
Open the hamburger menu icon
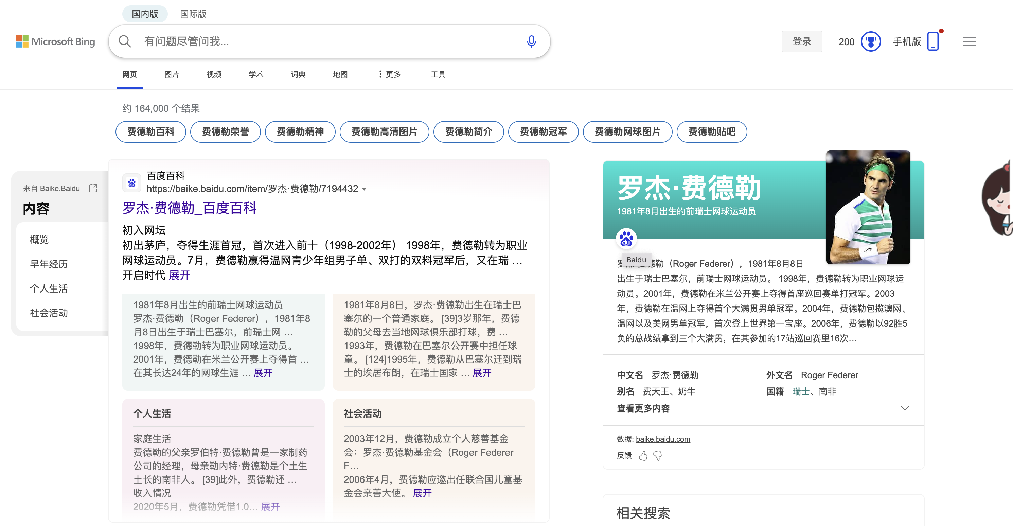970,41
